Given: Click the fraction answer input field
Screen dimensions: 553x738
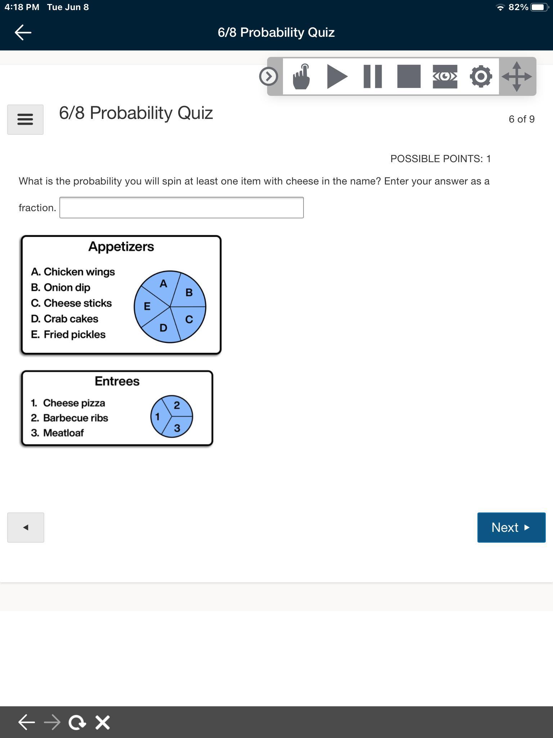Looking at the screenshot, I should click(181, 208).
